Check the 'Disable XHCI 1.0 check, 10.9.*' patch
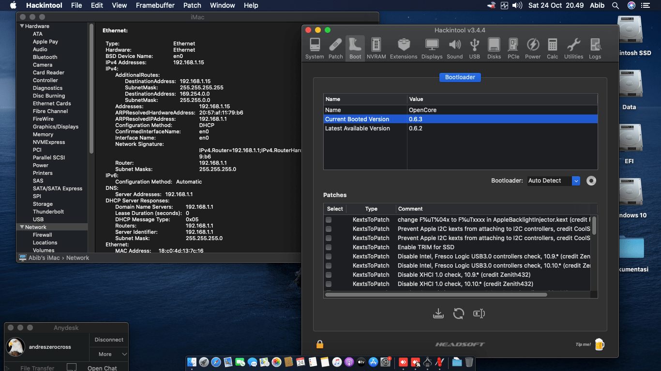 click(x=329, y=274)
